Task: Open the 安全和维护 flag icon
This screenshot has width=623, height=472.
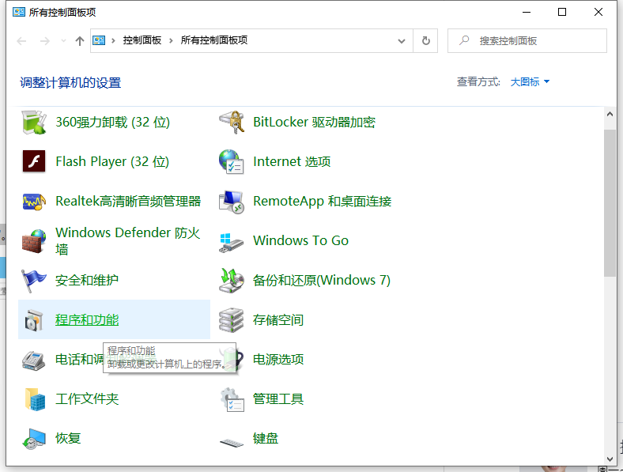Action: pos(34,281)
